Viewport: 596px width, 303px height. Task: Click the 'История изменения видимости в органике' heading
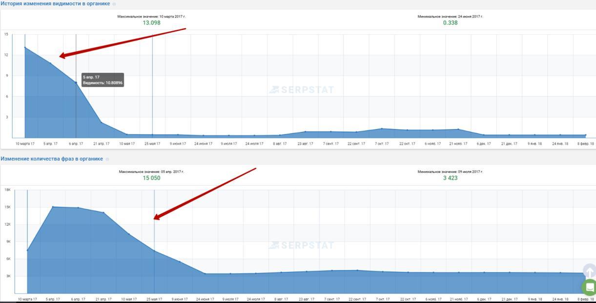(55, 4)
